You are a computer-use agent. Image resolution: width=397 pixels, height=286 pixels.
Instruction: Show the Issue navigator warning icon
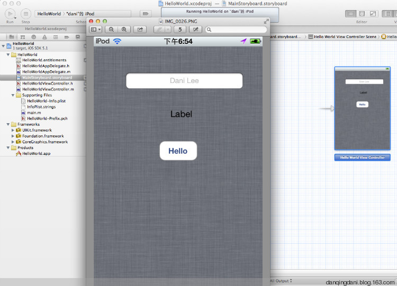pos(44,37)
